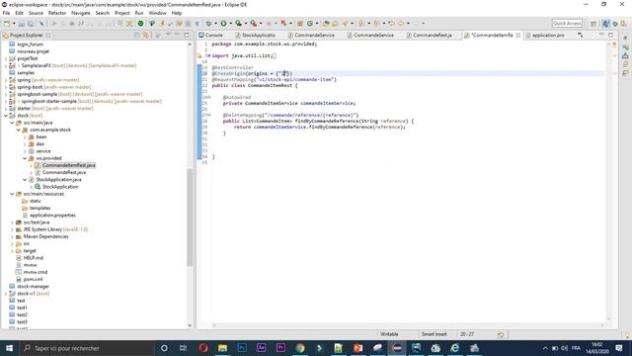This screenshot has width=632, height=356.
Task: Switch to the CommandeRest.ja editor tab
Action: tap(429, 36)
